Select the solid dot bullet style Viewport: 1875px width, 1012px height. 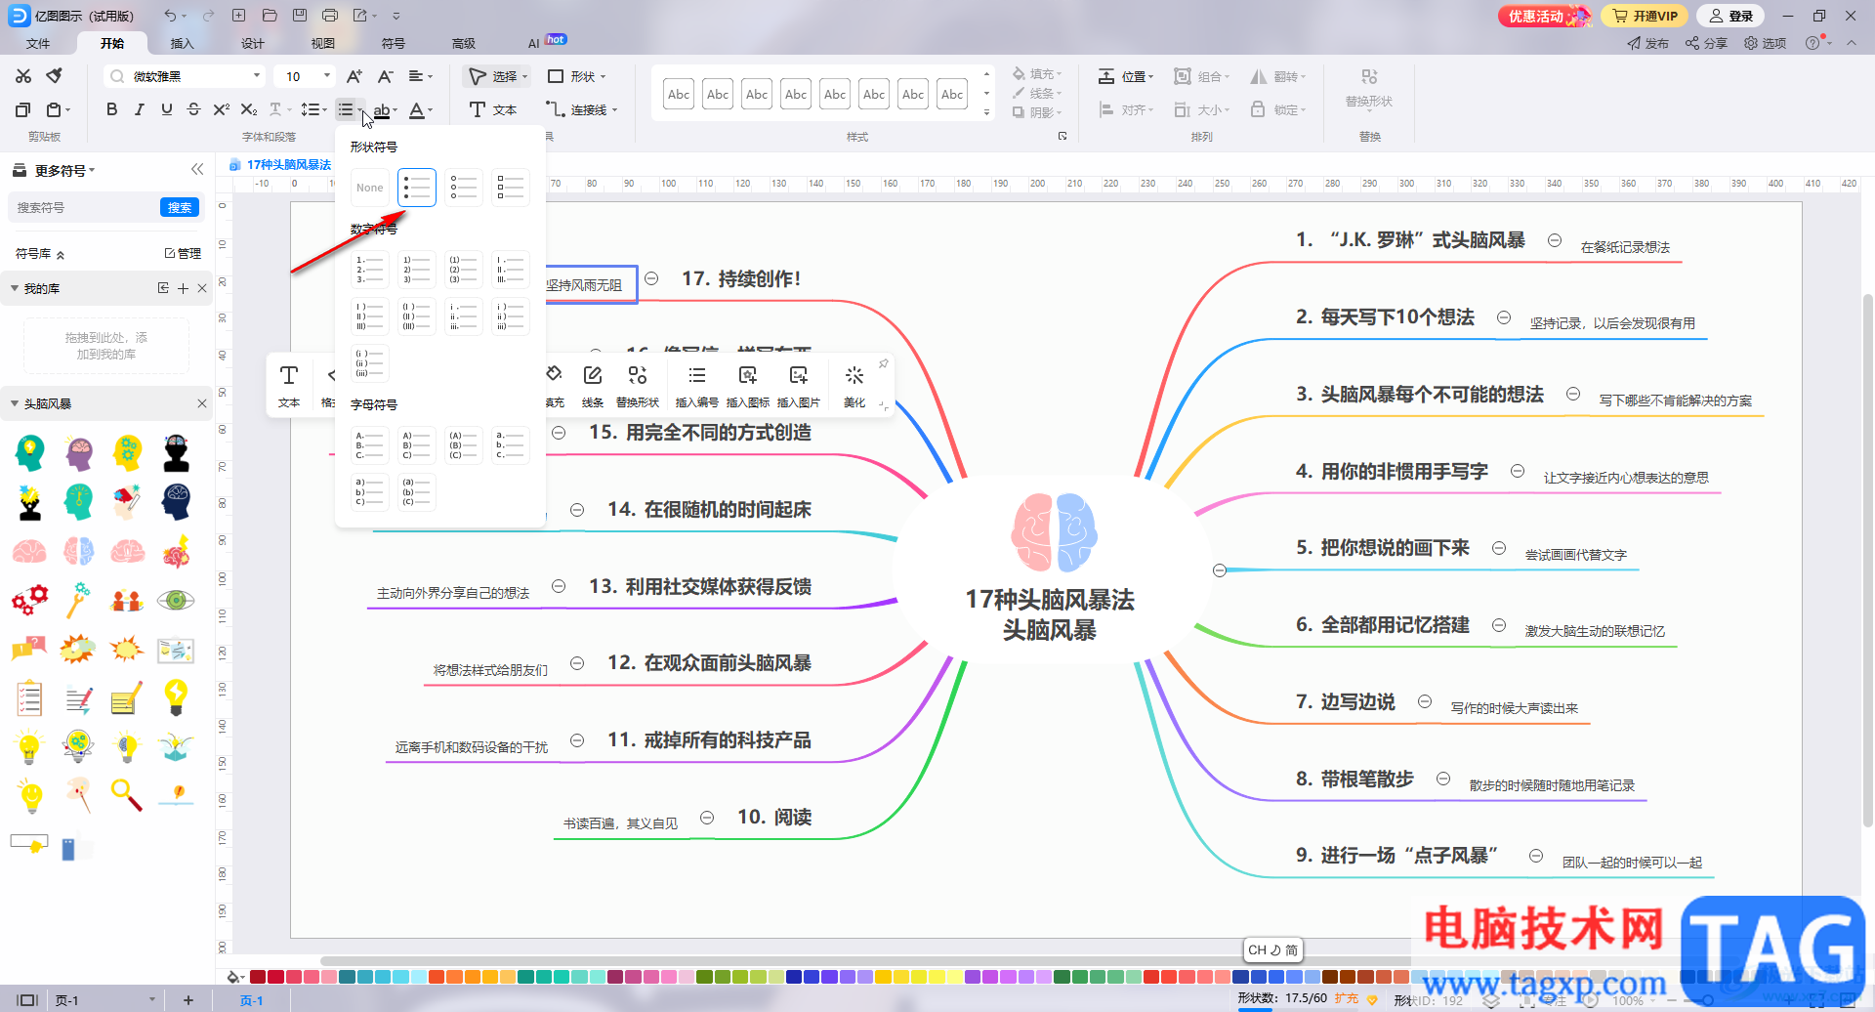coord(417,188)
